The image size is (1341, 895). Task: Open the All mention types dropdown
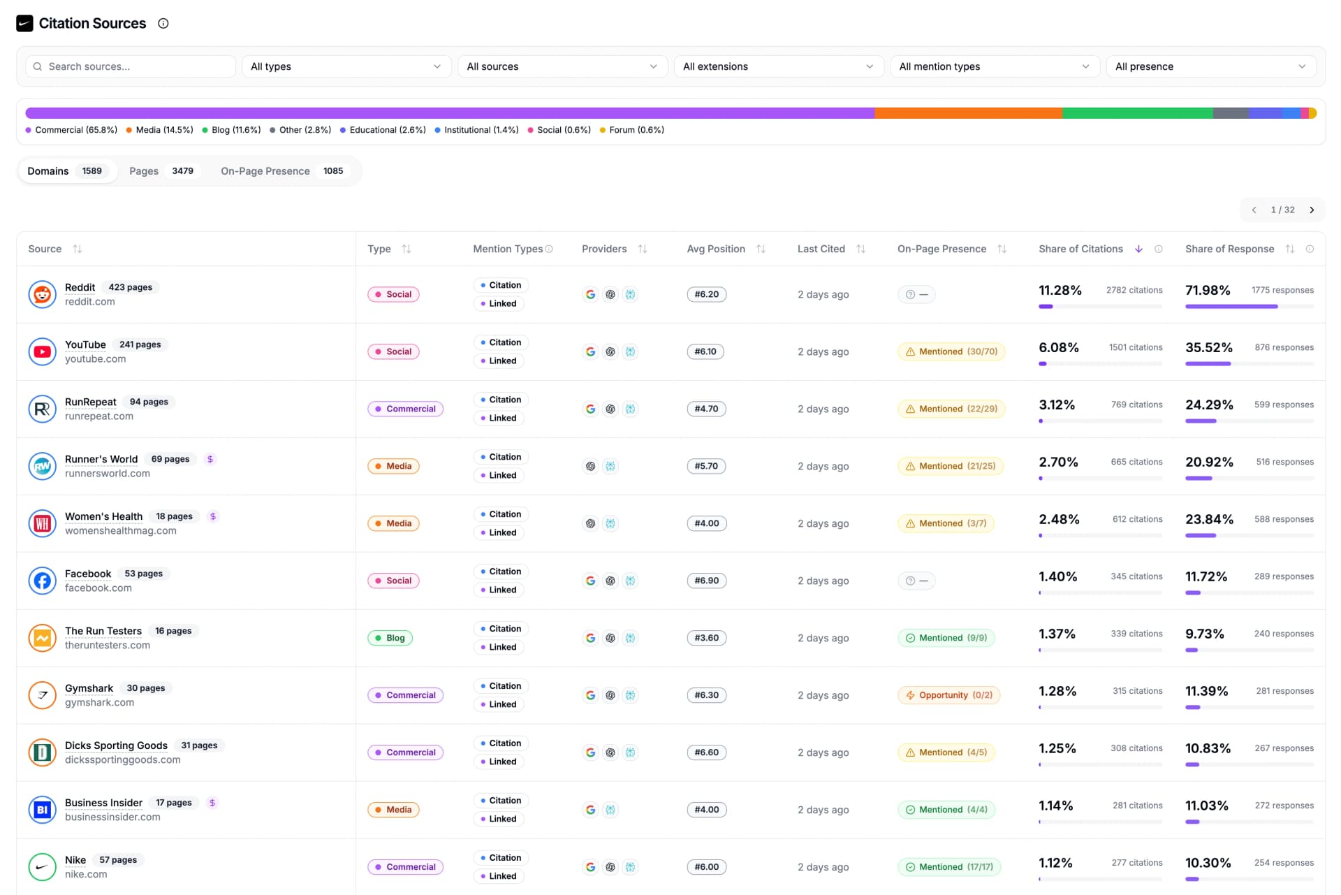coord(995,66)
